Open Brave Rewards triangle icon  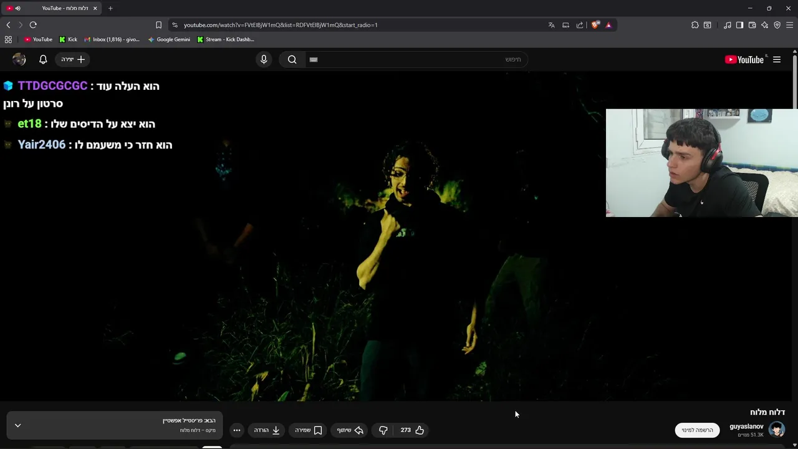[x=608, y=25]
